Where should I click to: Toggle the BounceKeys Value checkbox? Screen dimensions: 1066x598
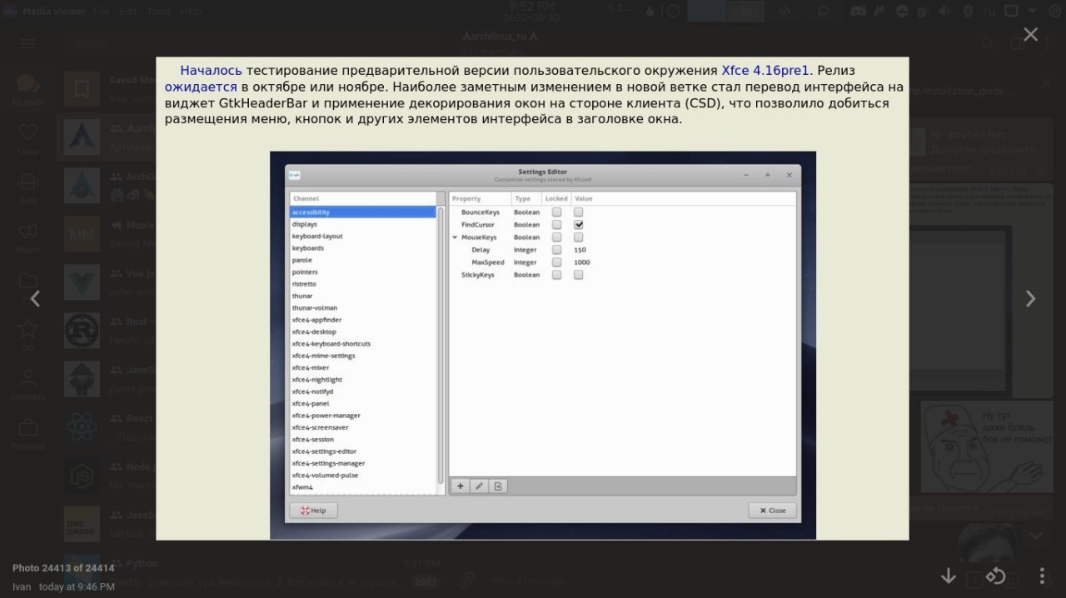click(x=578, y=212)
